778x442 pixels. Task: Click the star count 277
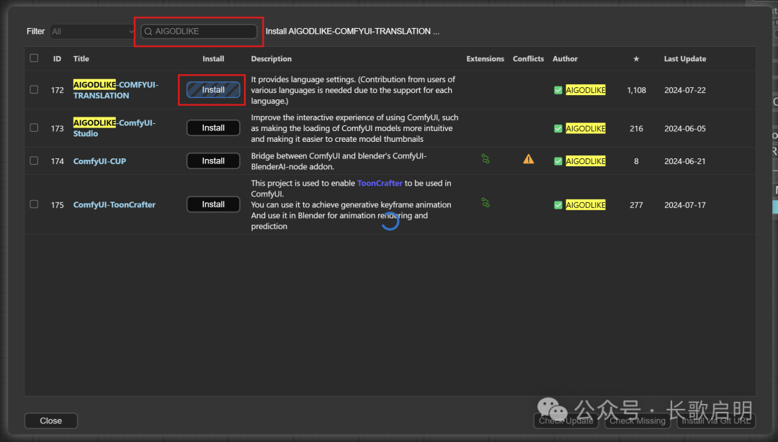click(x=636, y=205)
